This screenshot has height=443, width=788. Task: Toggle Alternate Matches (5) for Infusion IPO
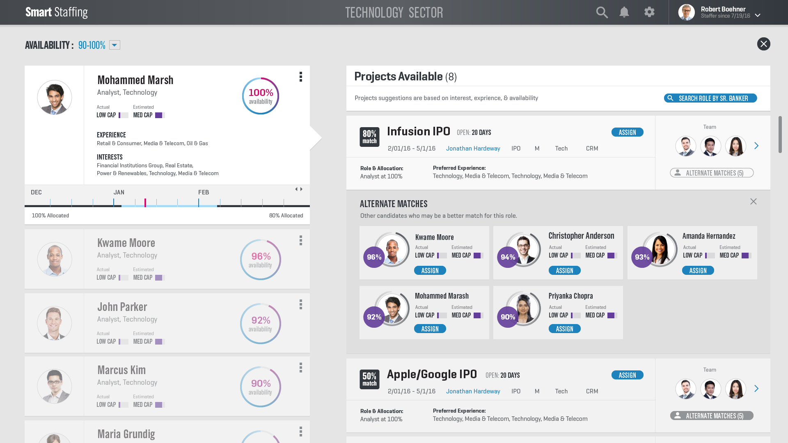[712, 173]
